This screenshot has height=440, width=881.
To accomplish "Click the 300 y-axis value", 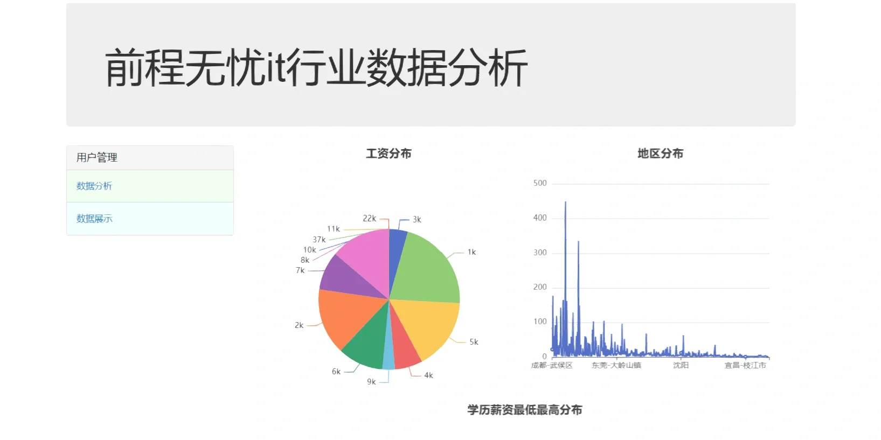I will pyautogui.click(x=540, y=253).
